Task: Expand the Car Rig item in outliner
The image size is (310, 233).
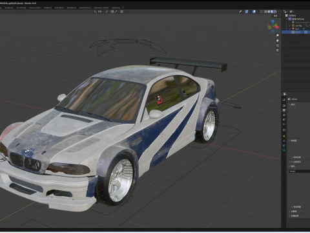Action: (290, 25)
